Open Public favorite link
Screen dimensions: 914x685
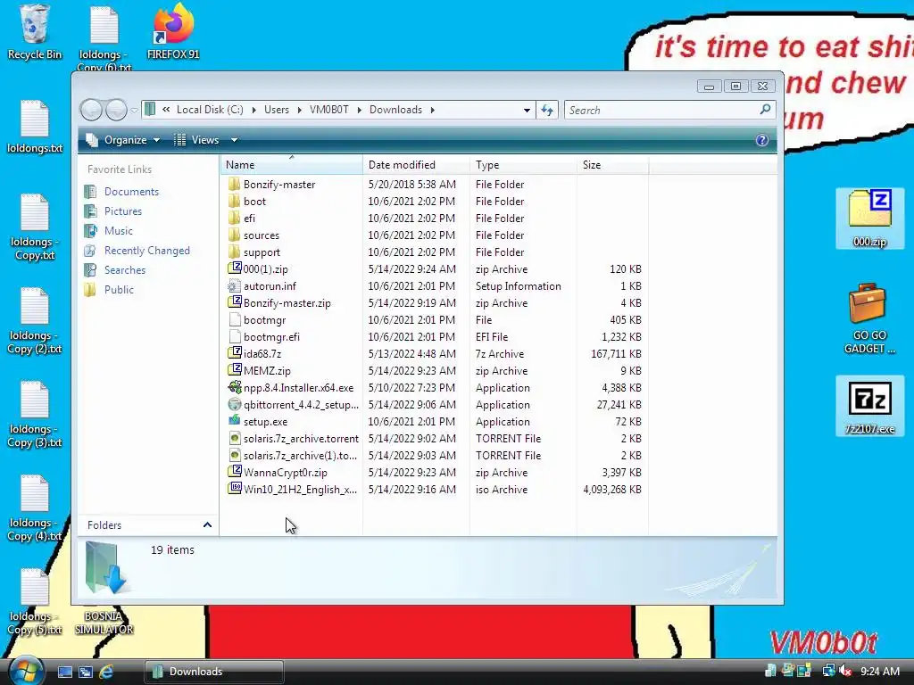point(119,290)
